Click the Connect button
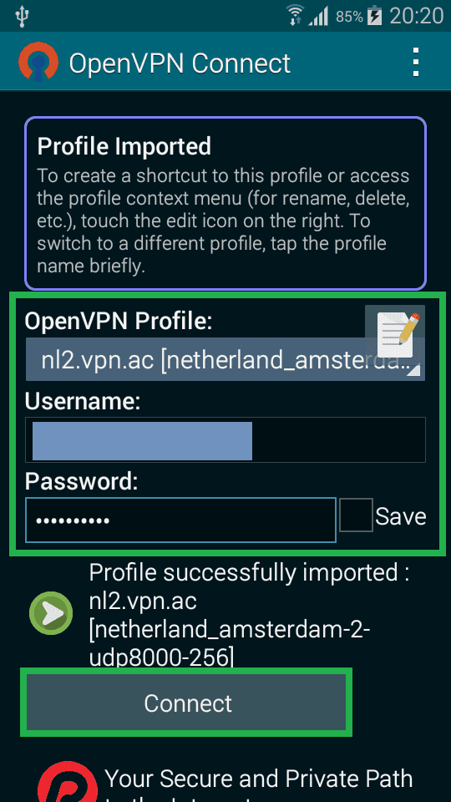 pyautogui.click(x=187, y=703)
